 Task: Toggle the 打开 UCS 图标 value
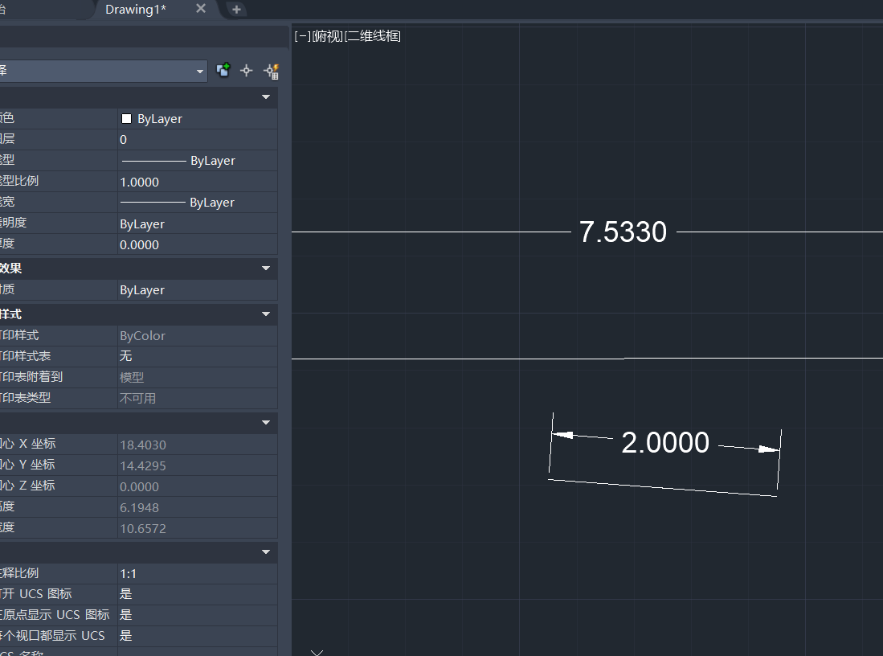tap(197, 594)
